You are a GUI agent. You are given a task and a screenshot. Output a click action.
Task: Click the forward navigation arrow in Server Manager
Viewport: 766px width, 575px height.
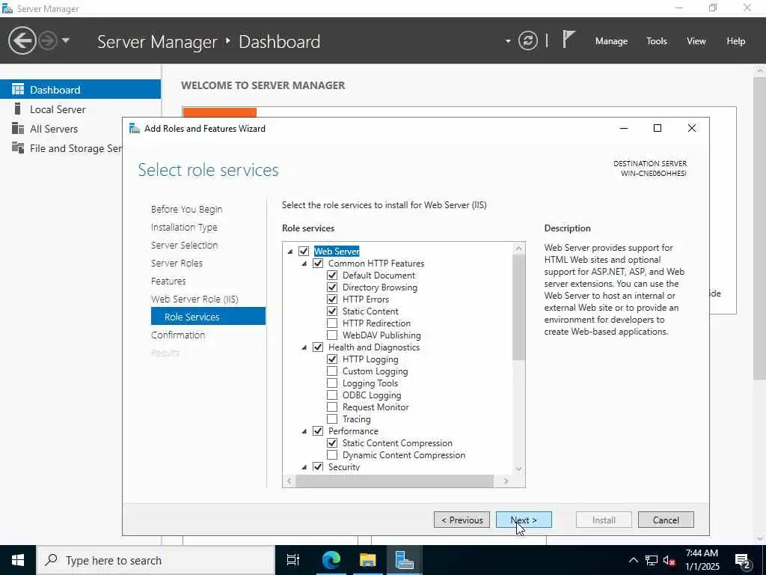coord(48,40)
